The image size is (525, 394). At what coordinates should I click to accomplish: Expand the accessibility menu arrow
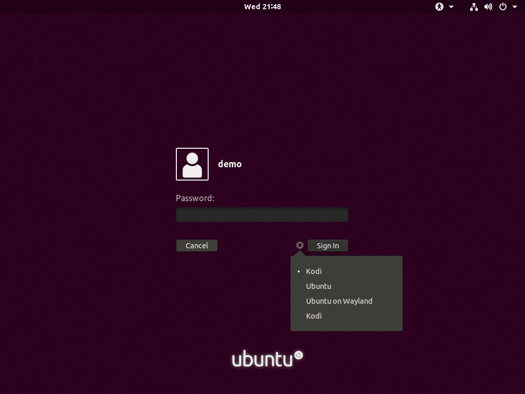(451, 7)
